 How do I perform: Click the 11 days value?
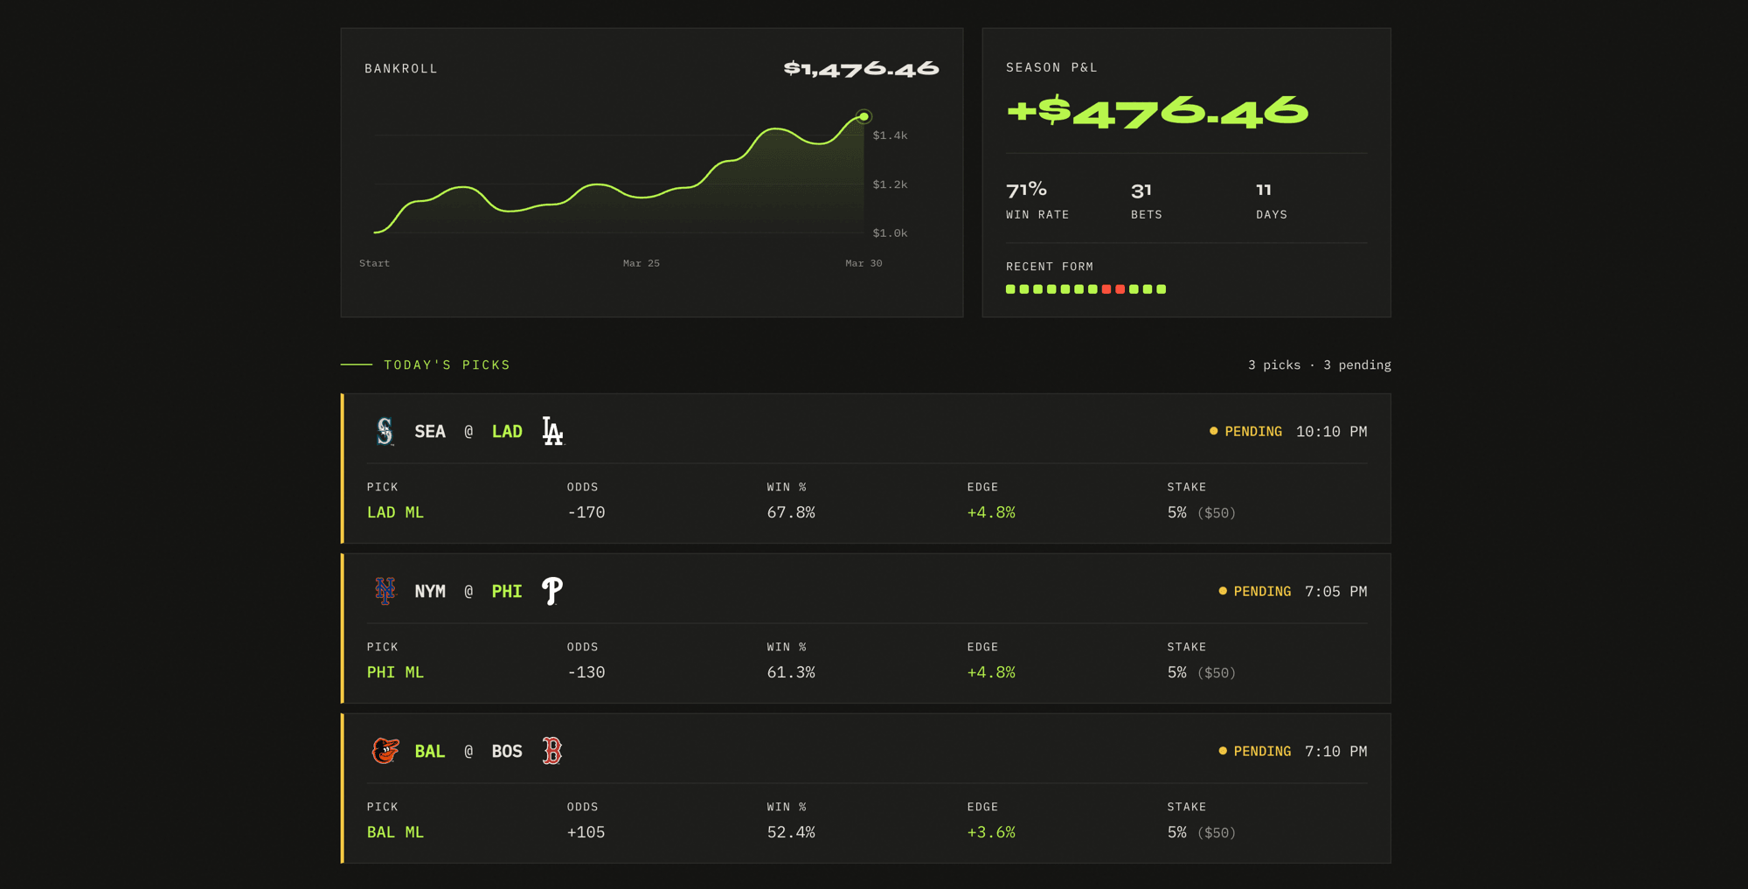(x=1264, y=190)
